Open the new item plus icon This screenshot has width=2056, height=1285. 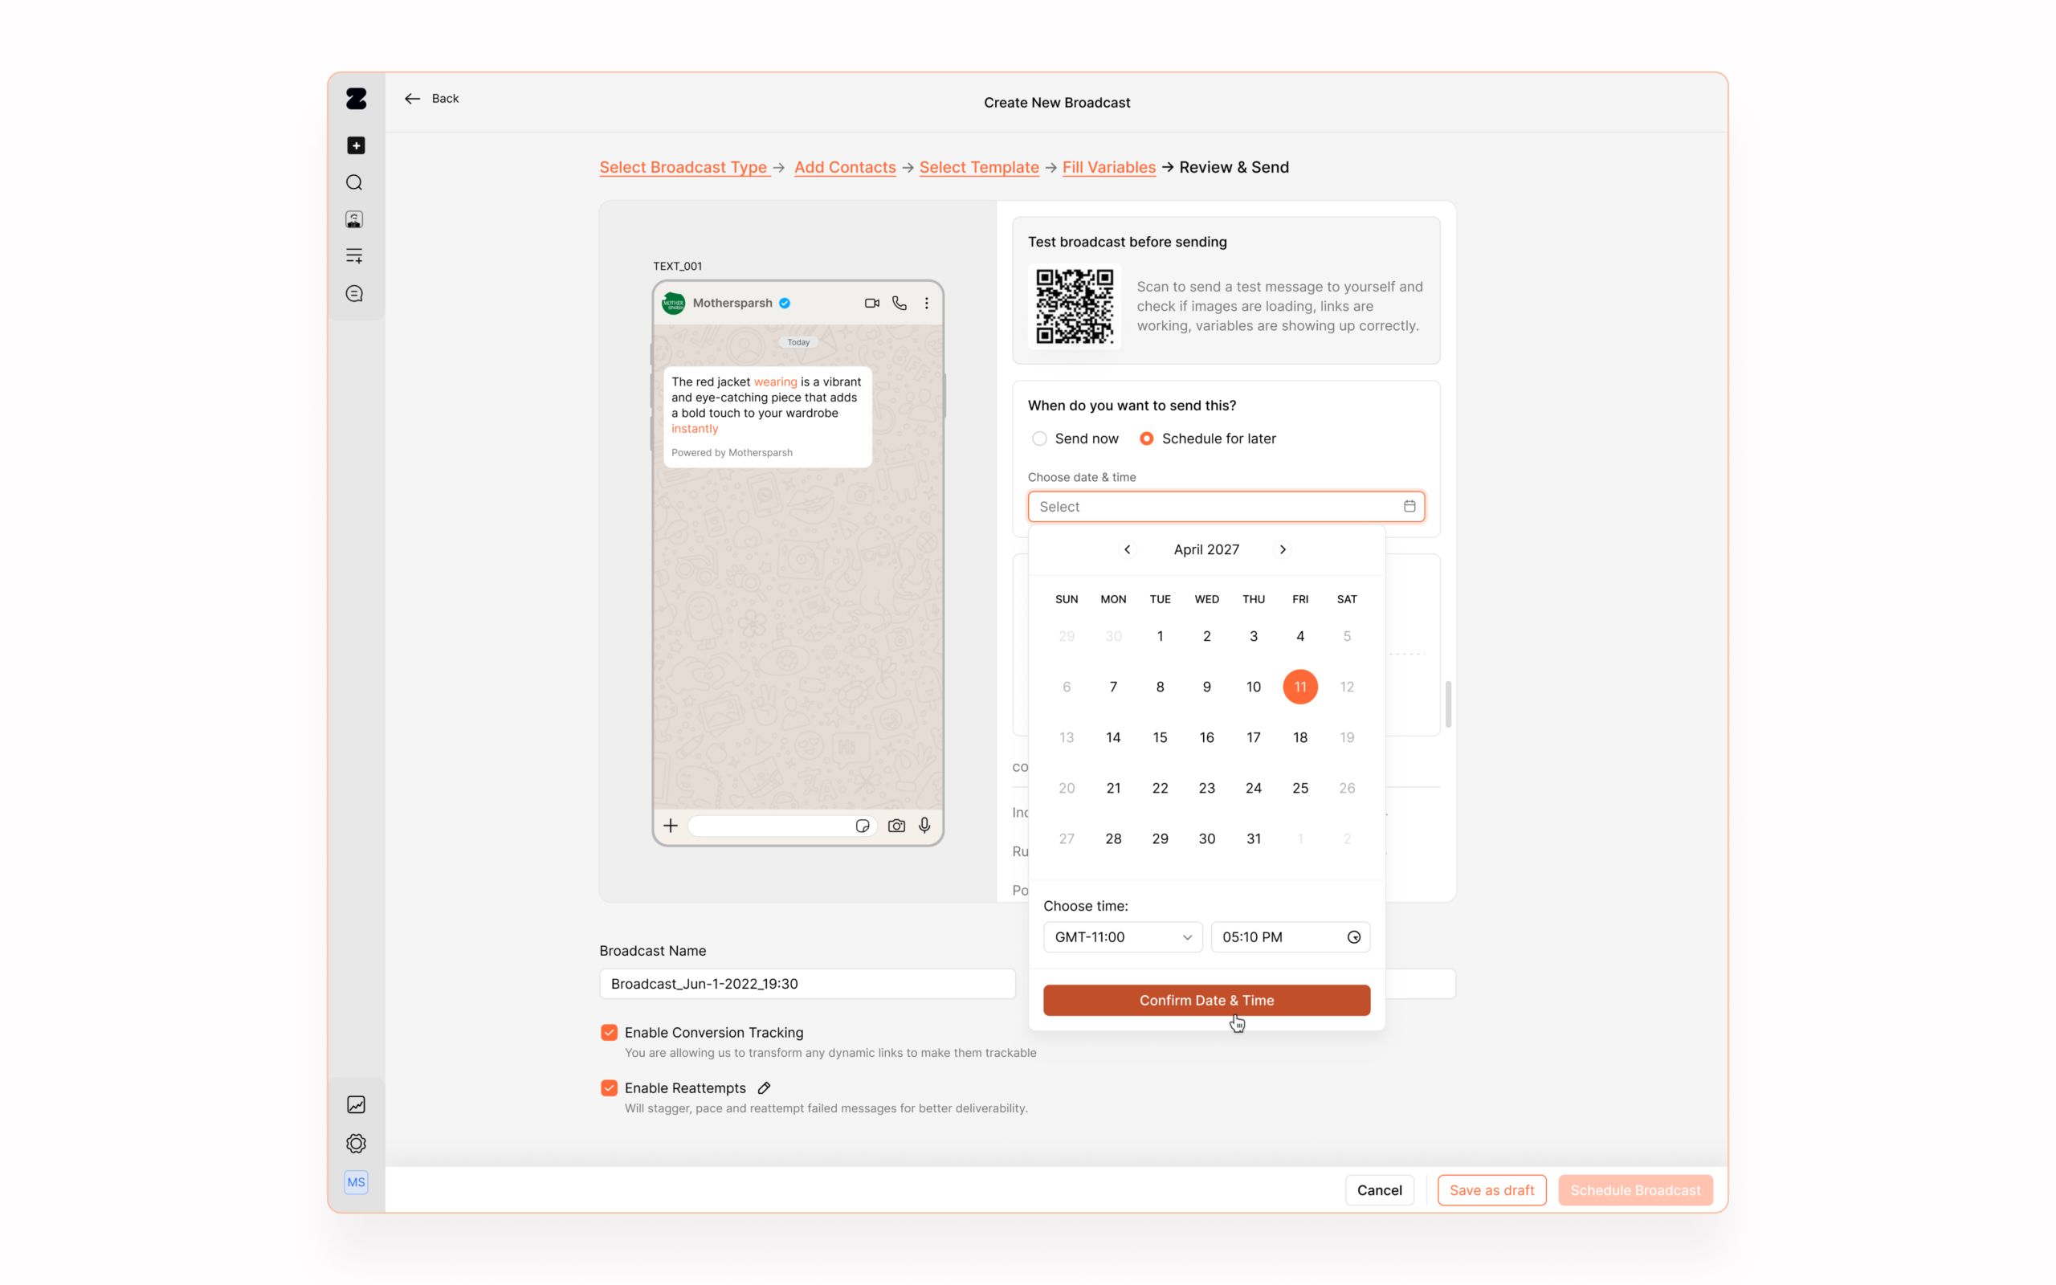[356, 145]
